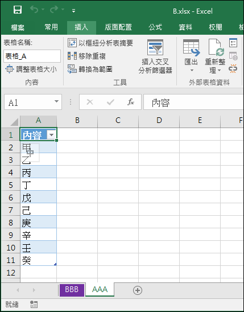Click the next sheet scroll arrow

coord(34,290)
